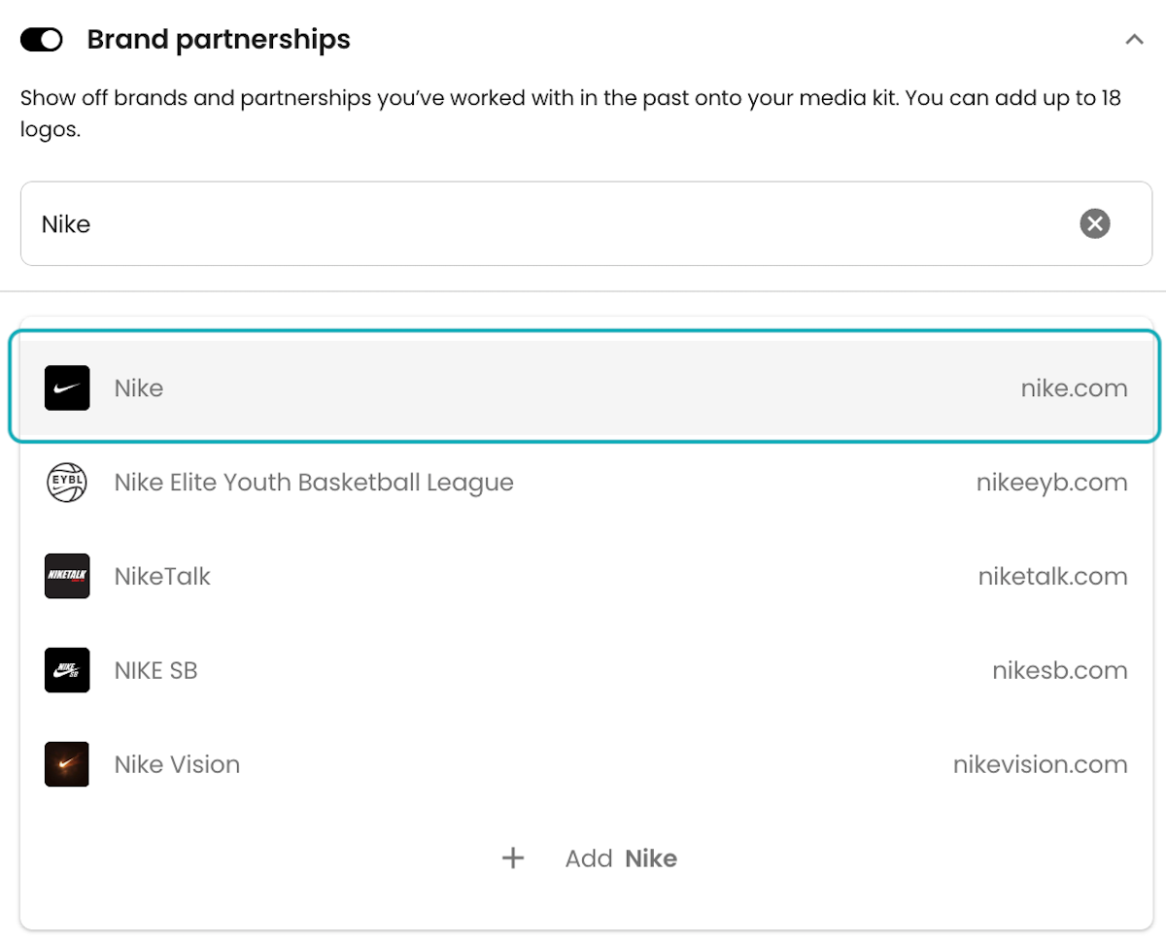Click the EYBL basketball league logo
The width and height of the screenshot is (1166, 941).
coord(67,483)
